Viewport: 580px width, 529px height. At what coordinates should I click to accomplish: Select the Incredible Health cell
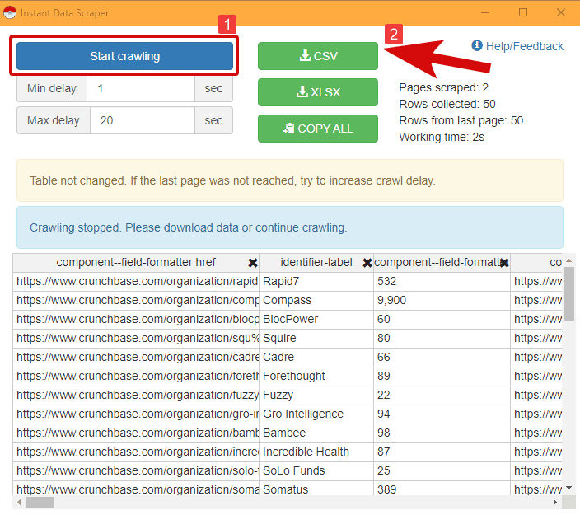point(316,452)
